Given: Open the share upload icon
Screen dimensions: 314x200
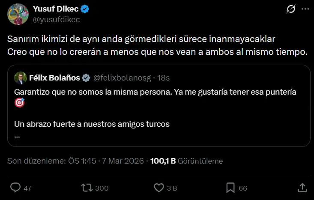Looking at the screenshot, I should tap(302, 188).
